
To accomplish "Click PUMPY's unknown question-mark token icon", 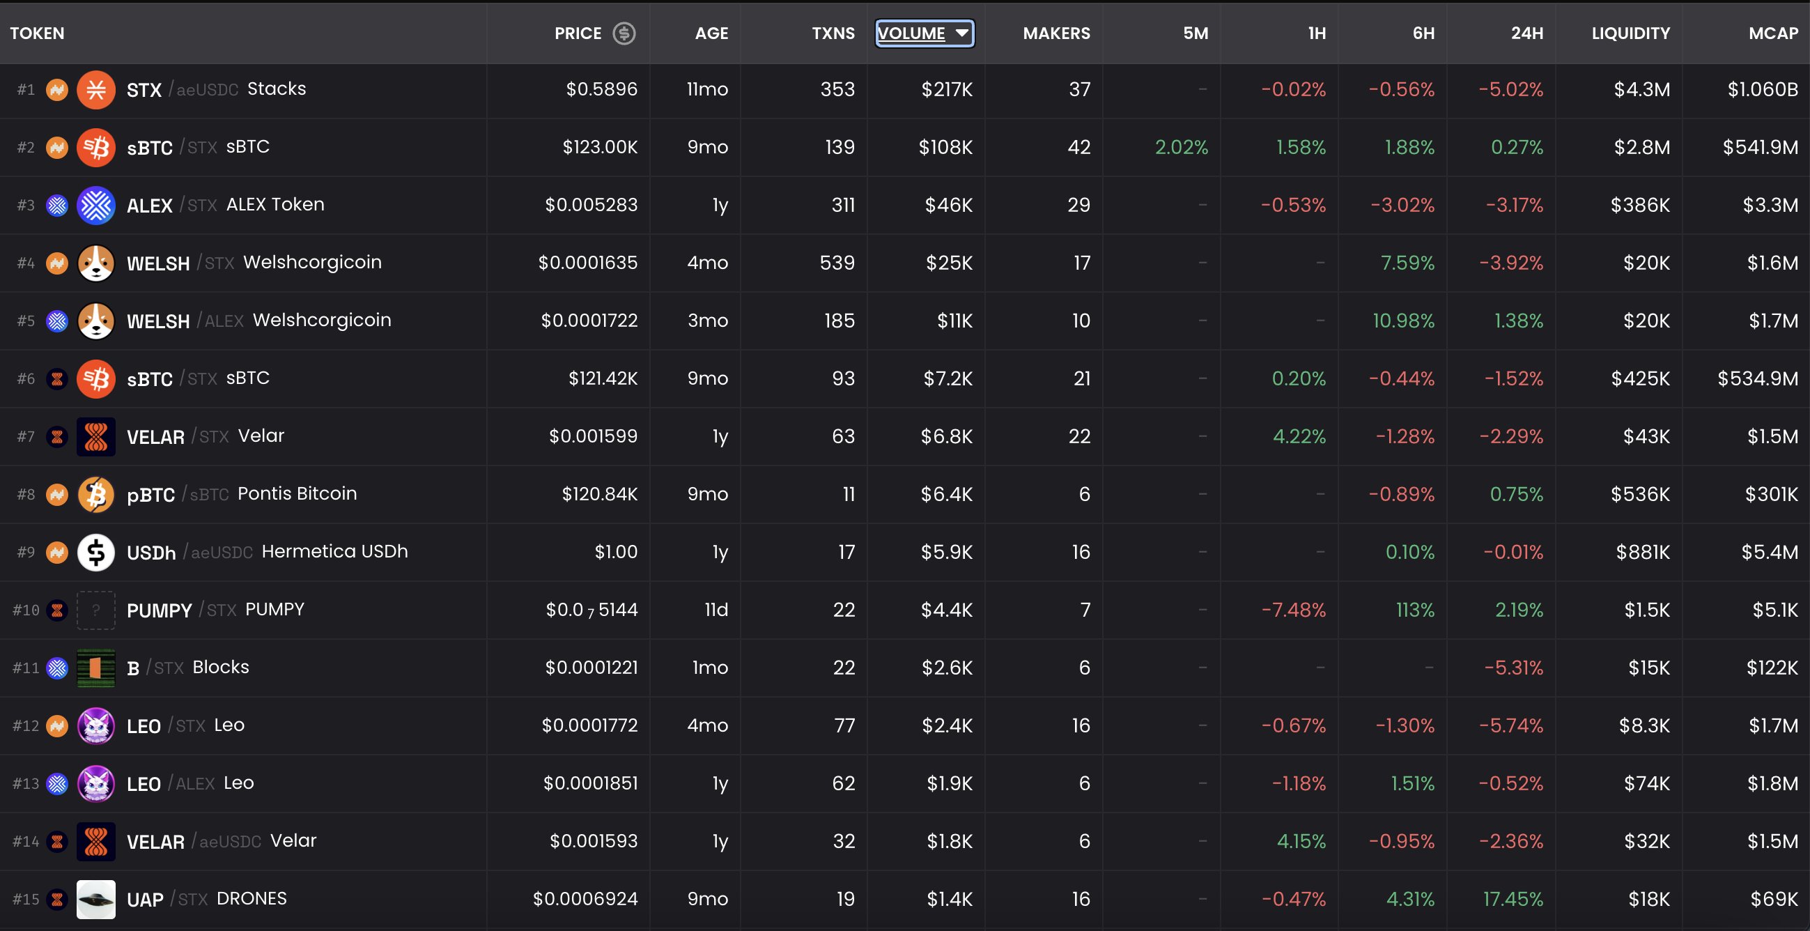I will (95, 610).
